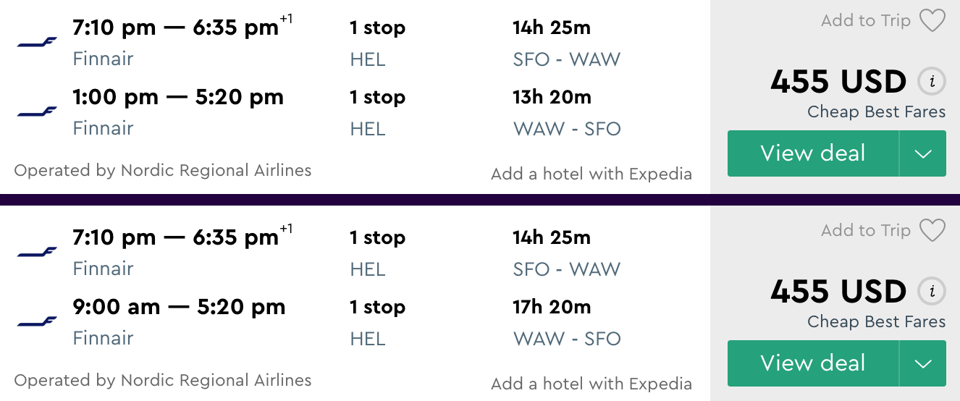Expand dropdown arrow next to first View deal

pyautogui.click(x=923, y=153)
